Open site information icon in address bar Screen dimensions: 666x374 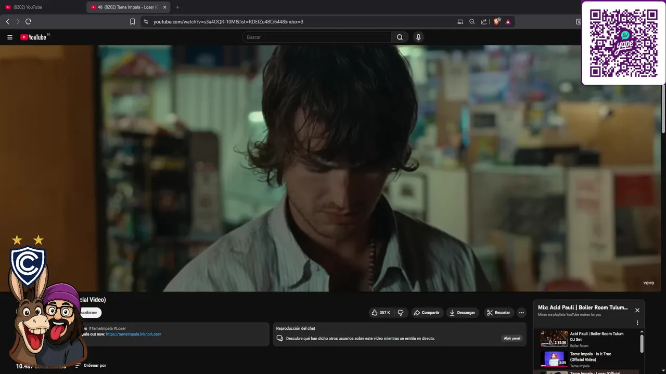(146, 22)
